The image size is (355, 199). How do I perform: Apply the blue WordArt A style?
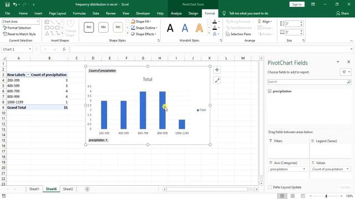185,28
